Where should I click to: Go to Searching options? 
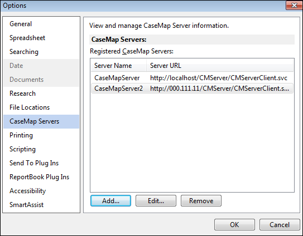pos(24,52)
